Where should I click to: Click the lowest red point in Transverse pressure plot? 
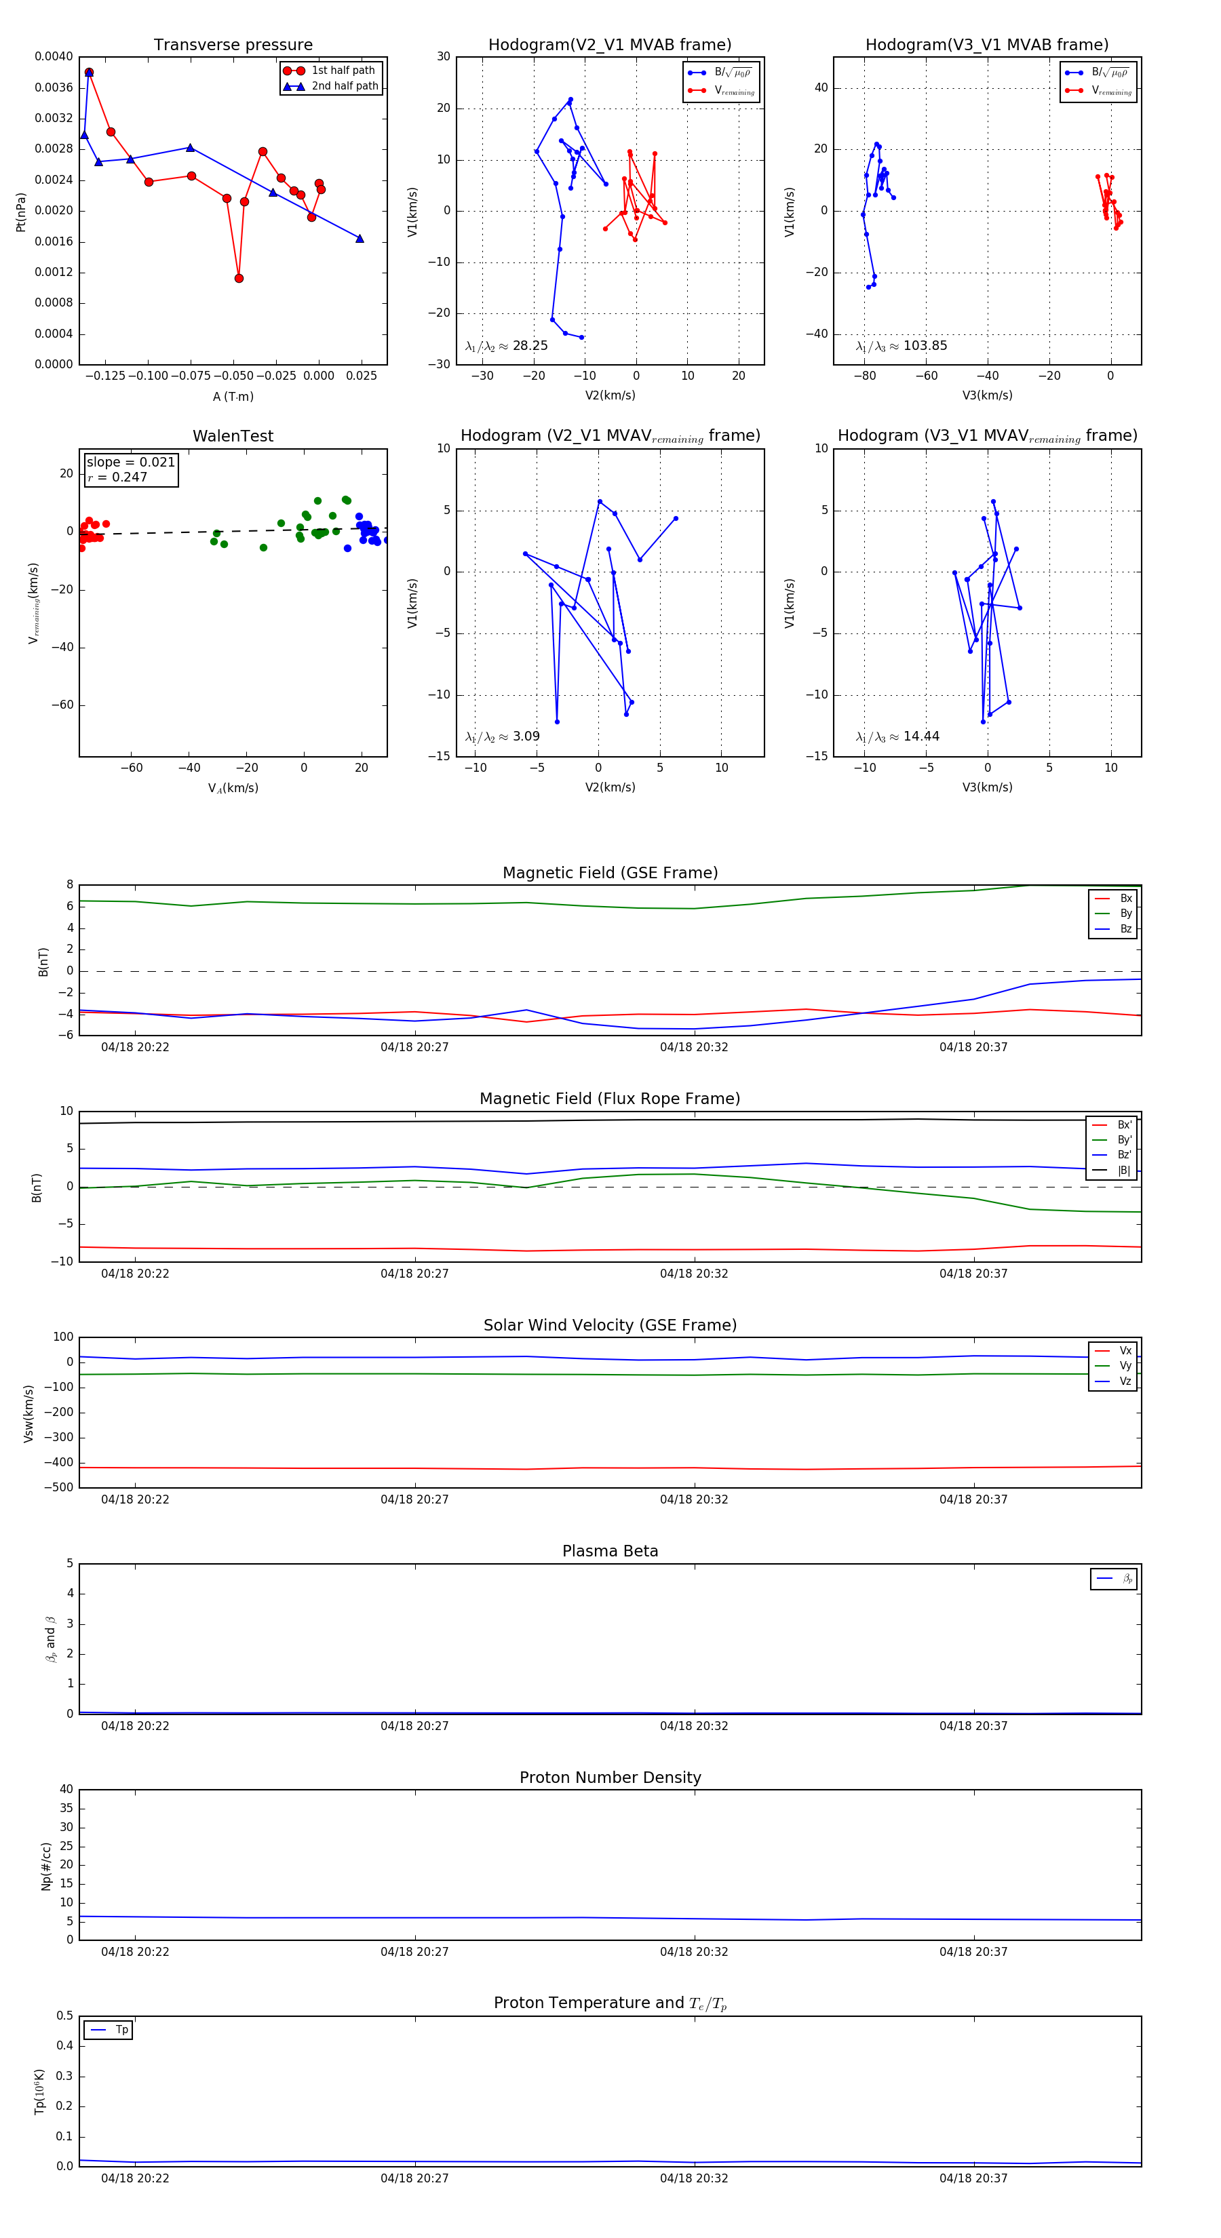(x=239, y=278)
